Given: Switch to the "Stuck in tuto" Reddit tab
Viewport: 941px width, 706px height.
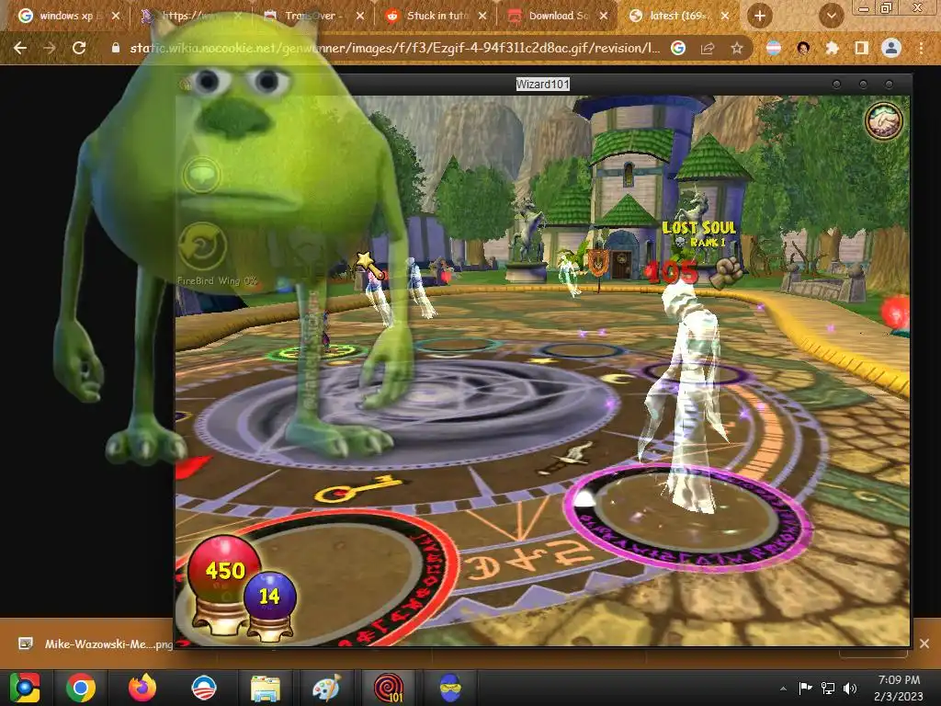Looking at the screenshot, I should pyautogui.click(x=436, y=17).
